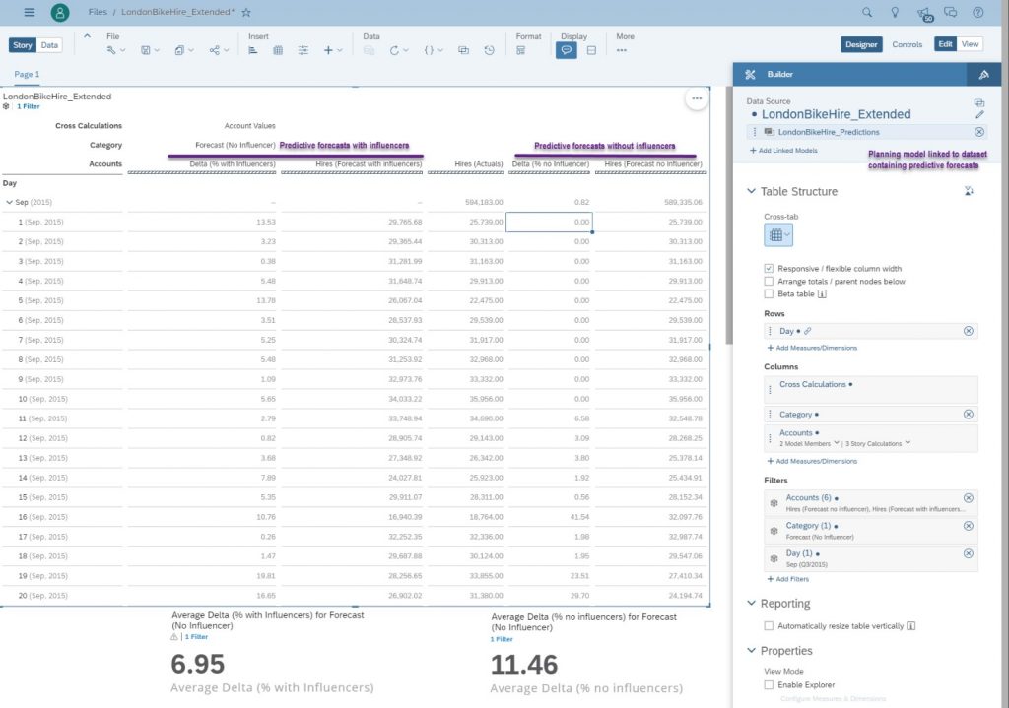
Task: Open the discussions chat icon
Action: [951, 12]
